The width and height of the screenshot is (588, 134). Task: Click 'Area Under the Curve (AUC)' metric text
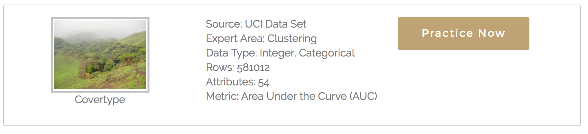[309, 96]
